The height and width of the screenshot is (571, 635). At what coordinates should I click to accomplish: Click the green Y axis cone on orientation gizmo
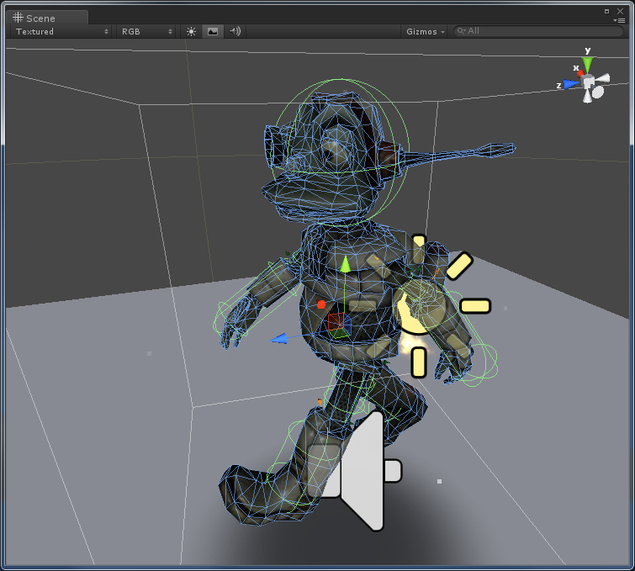click(x=587, y=64)
